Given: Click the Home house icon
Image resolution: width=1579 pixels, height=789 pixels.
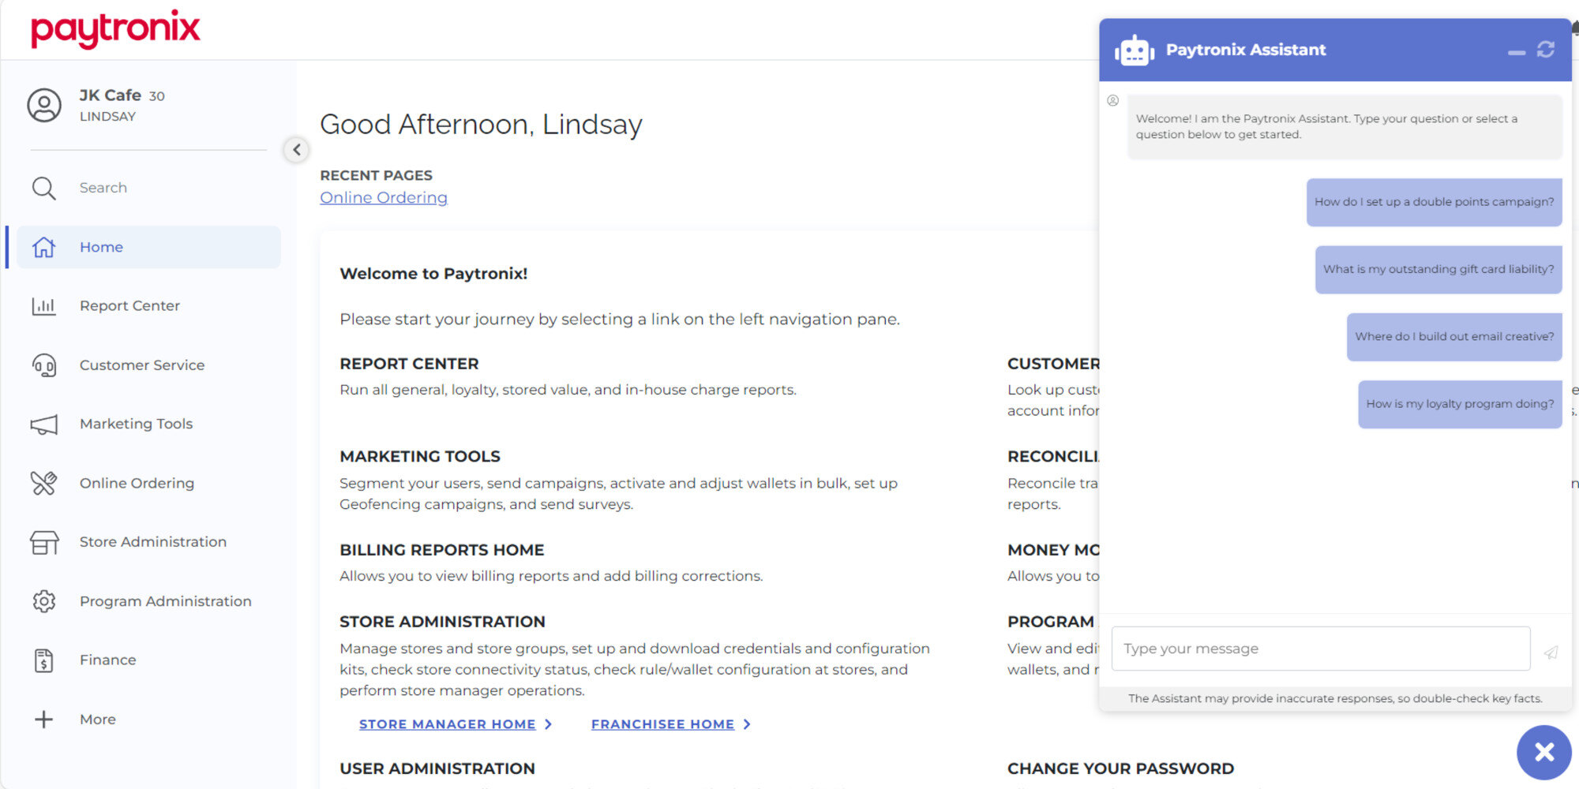Looking at the screenshot, I should [43, 247].
